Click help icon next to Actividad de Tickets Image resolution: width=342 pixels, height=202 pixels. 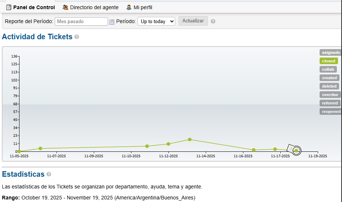(77, 37)
